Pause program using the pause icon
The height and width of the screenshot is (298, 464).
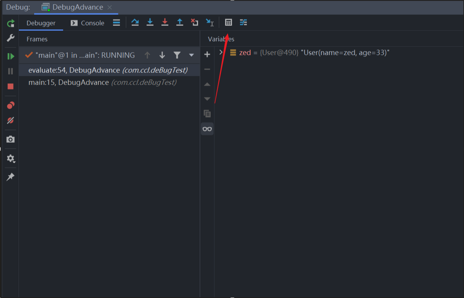pos(11,71)
